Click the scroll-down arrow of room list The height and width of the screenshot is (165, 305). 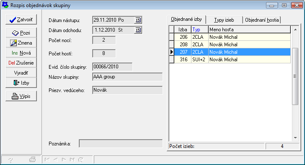pos(295,138)
